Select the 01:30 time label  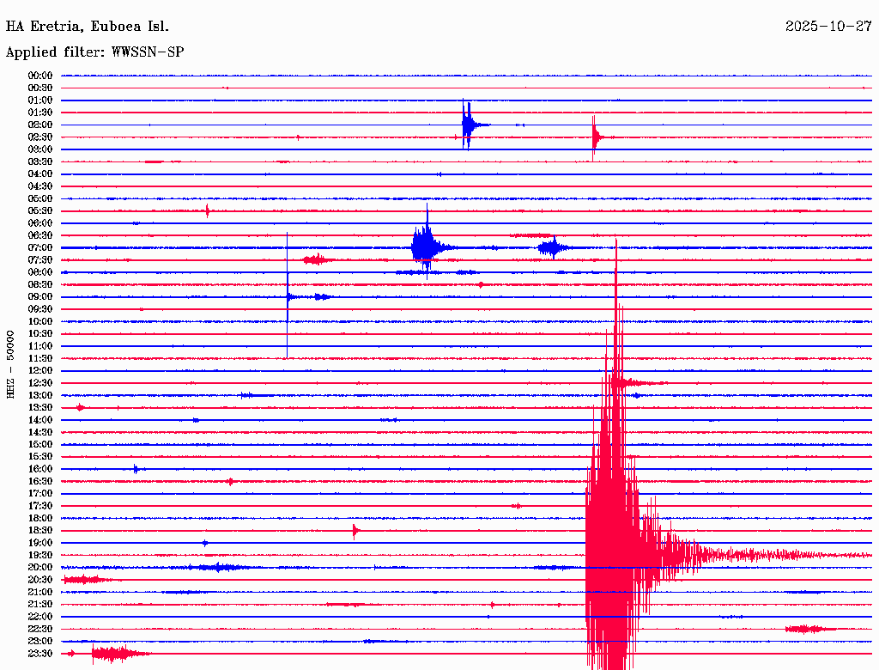click(x=40, y=113)
